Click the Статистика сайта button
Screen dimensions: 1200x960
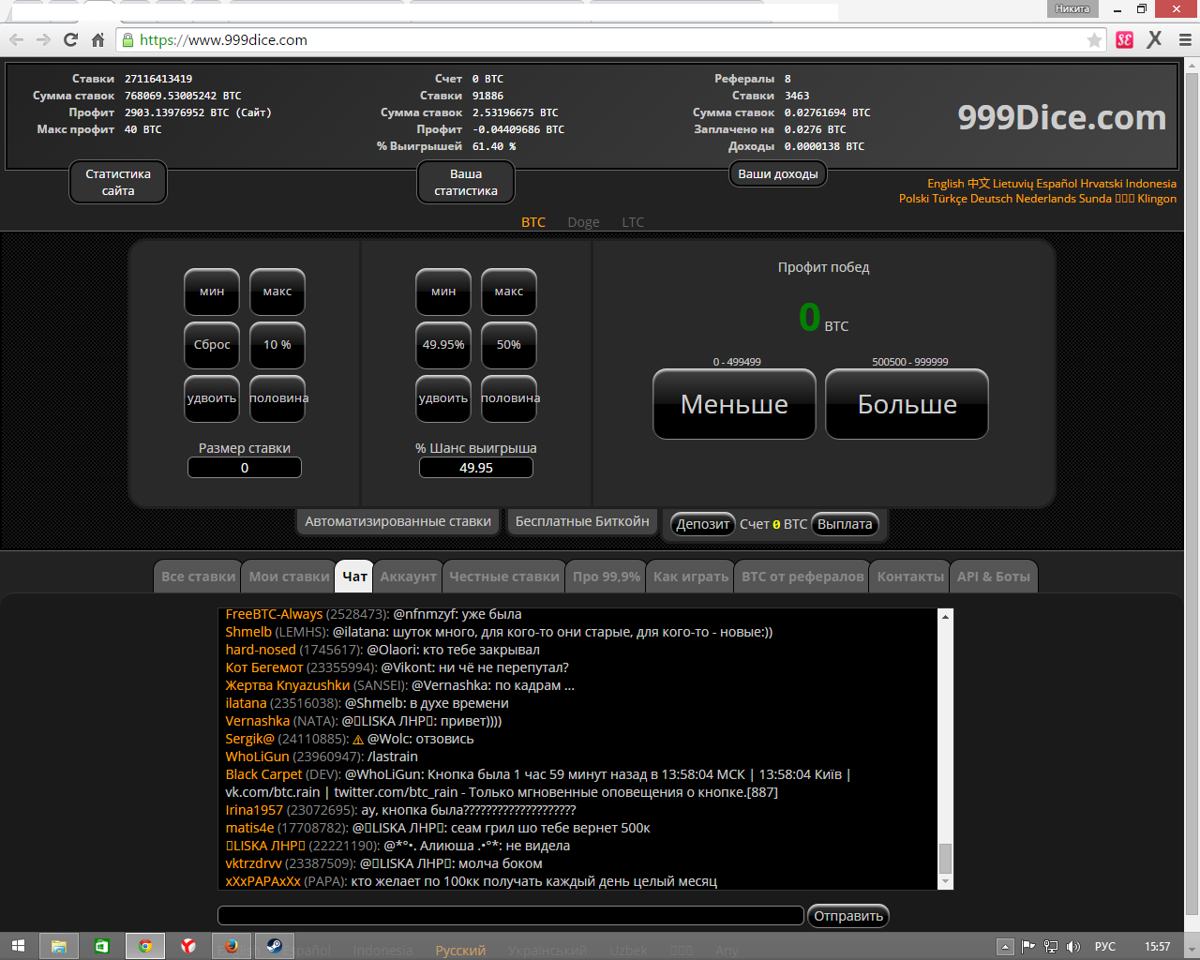tap(118, 182)
